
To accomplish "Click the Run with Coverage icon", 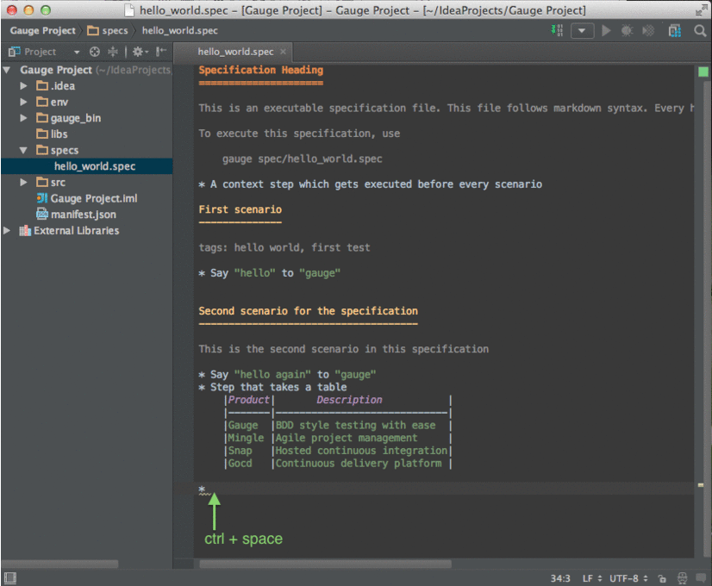I will click(x=648, y=30).
